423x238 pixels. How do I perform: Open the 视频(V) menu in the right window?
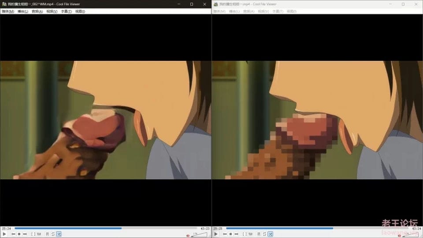click(x=263, y=11)
